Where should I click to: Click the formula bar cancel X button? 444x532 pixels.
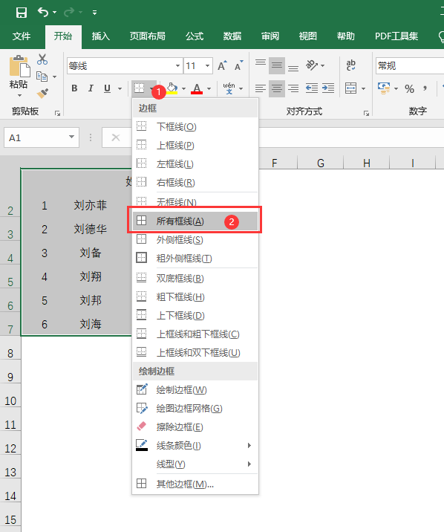coord(116,137)
